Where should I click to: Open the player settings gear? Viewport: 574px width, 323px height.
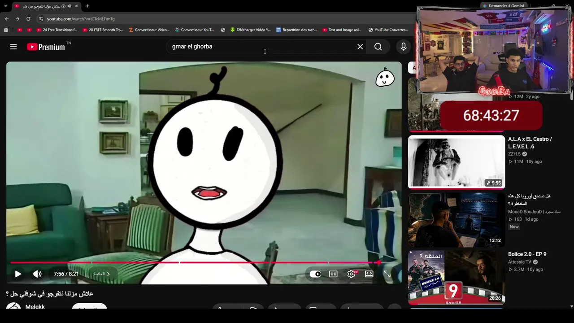pos(351,274)
